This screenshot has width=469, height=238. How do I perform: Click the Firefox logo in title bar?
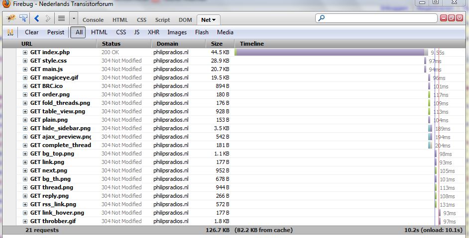coord(6,3)
